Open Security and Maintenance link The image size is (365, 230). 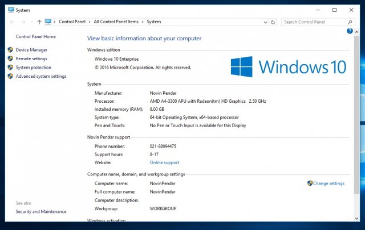[41, 212]
